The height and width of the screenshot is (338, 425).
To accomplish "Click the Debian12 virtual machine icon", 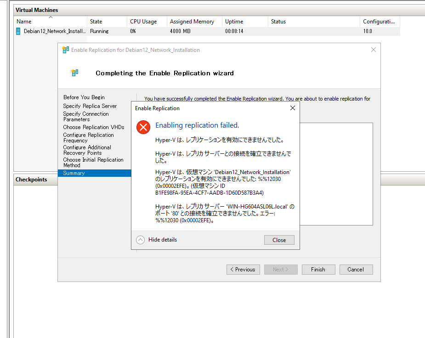I will pyautogui.click(x=18, y=31).
